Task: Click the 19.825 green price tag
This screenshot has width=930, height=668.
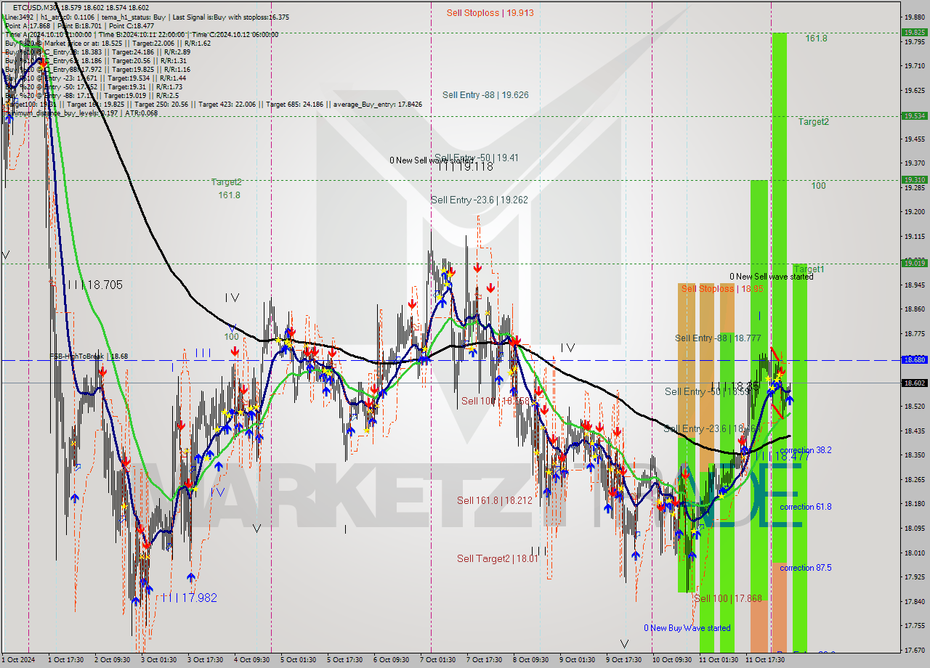Action: click(x=913, y=32)
